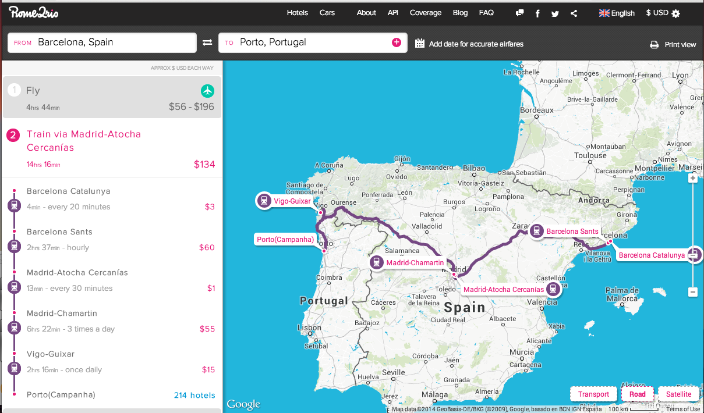The image size is (704, 413).
Task: Click the calendar icon to add date
Action: tap(419, 43)
